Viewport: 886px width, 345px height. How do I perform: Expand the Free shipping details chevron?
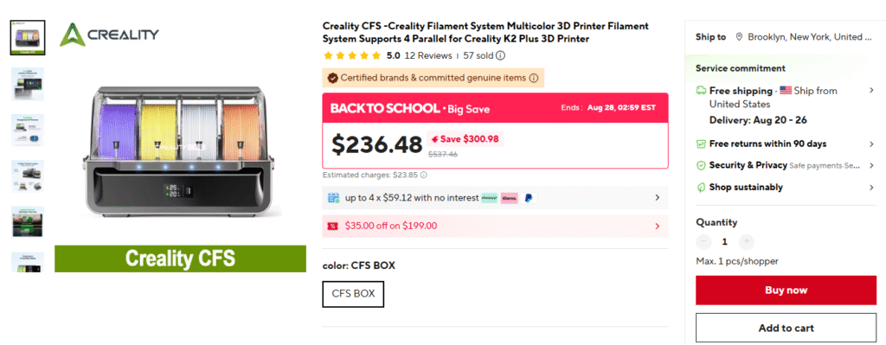(x=871, y=90)
